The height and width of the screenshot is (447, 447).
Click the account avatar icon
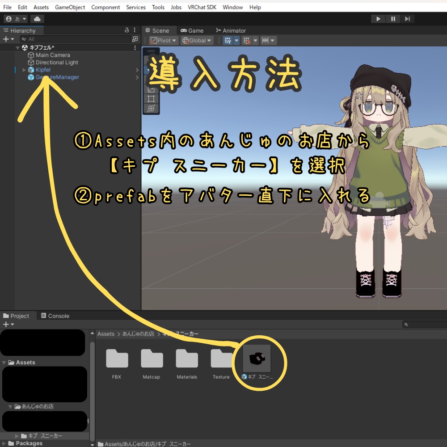click(x=8, y=18)
